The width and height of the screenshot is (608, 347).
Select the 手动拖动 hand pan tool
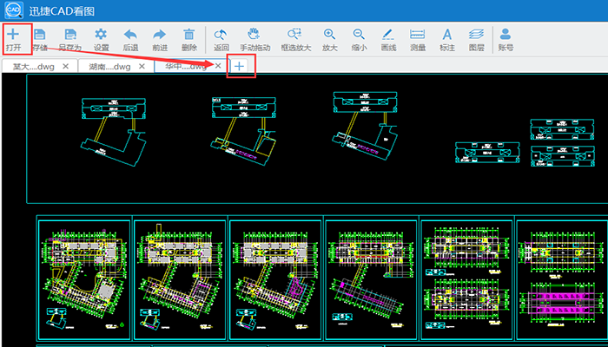pos(254,34)
